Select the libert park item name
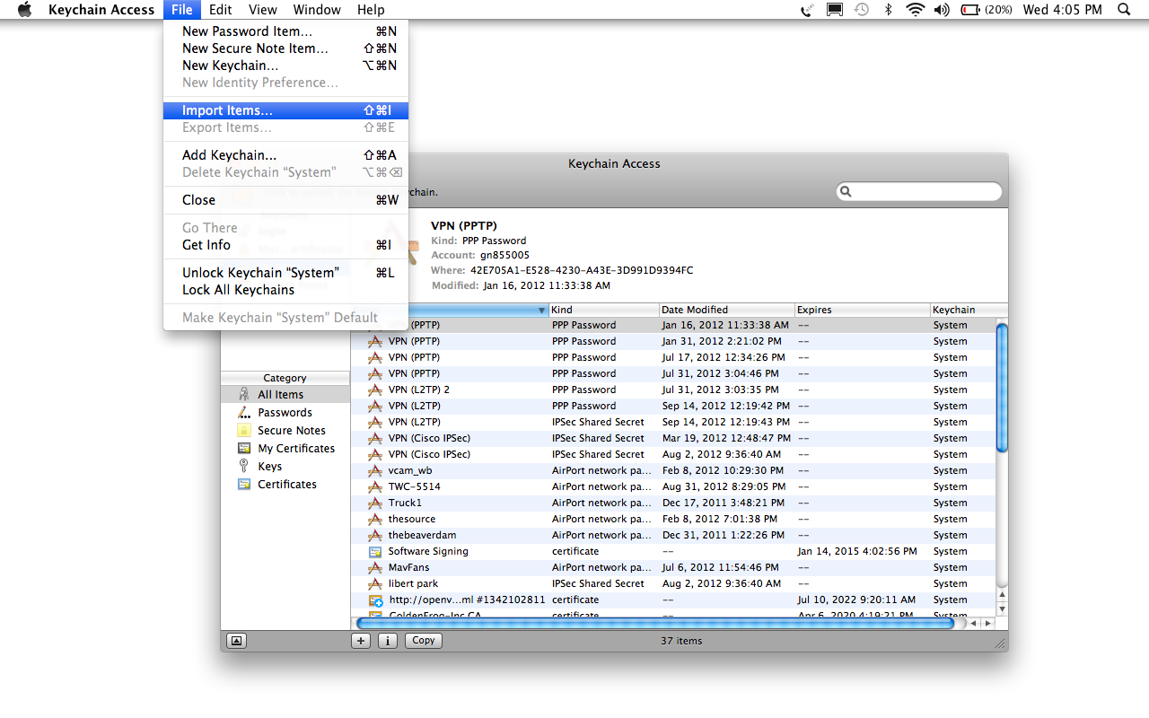 pos(413,583)
